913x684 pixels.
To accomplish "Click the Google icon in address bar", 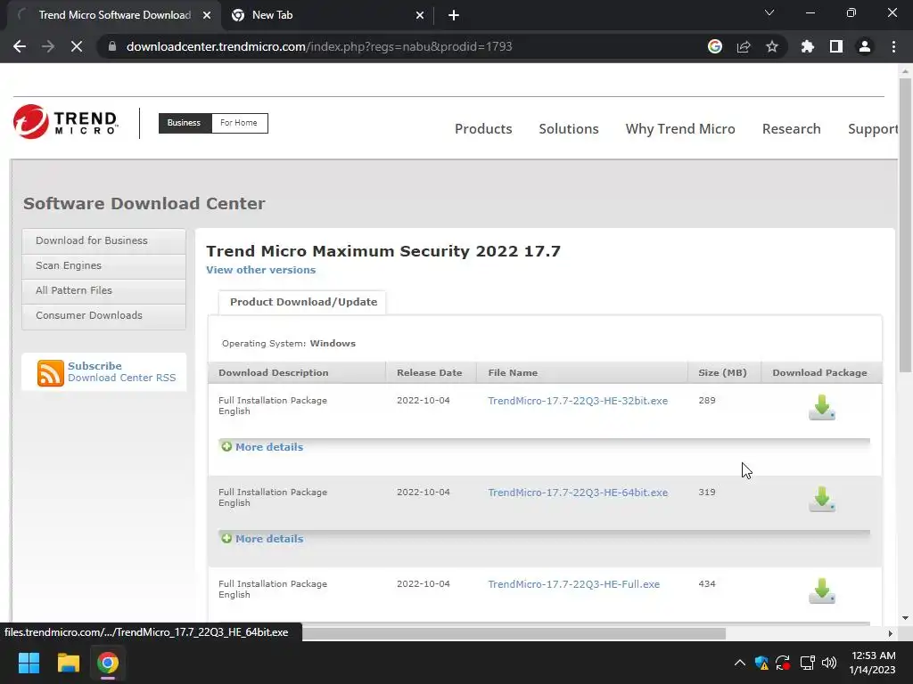I will coord(715,46).
